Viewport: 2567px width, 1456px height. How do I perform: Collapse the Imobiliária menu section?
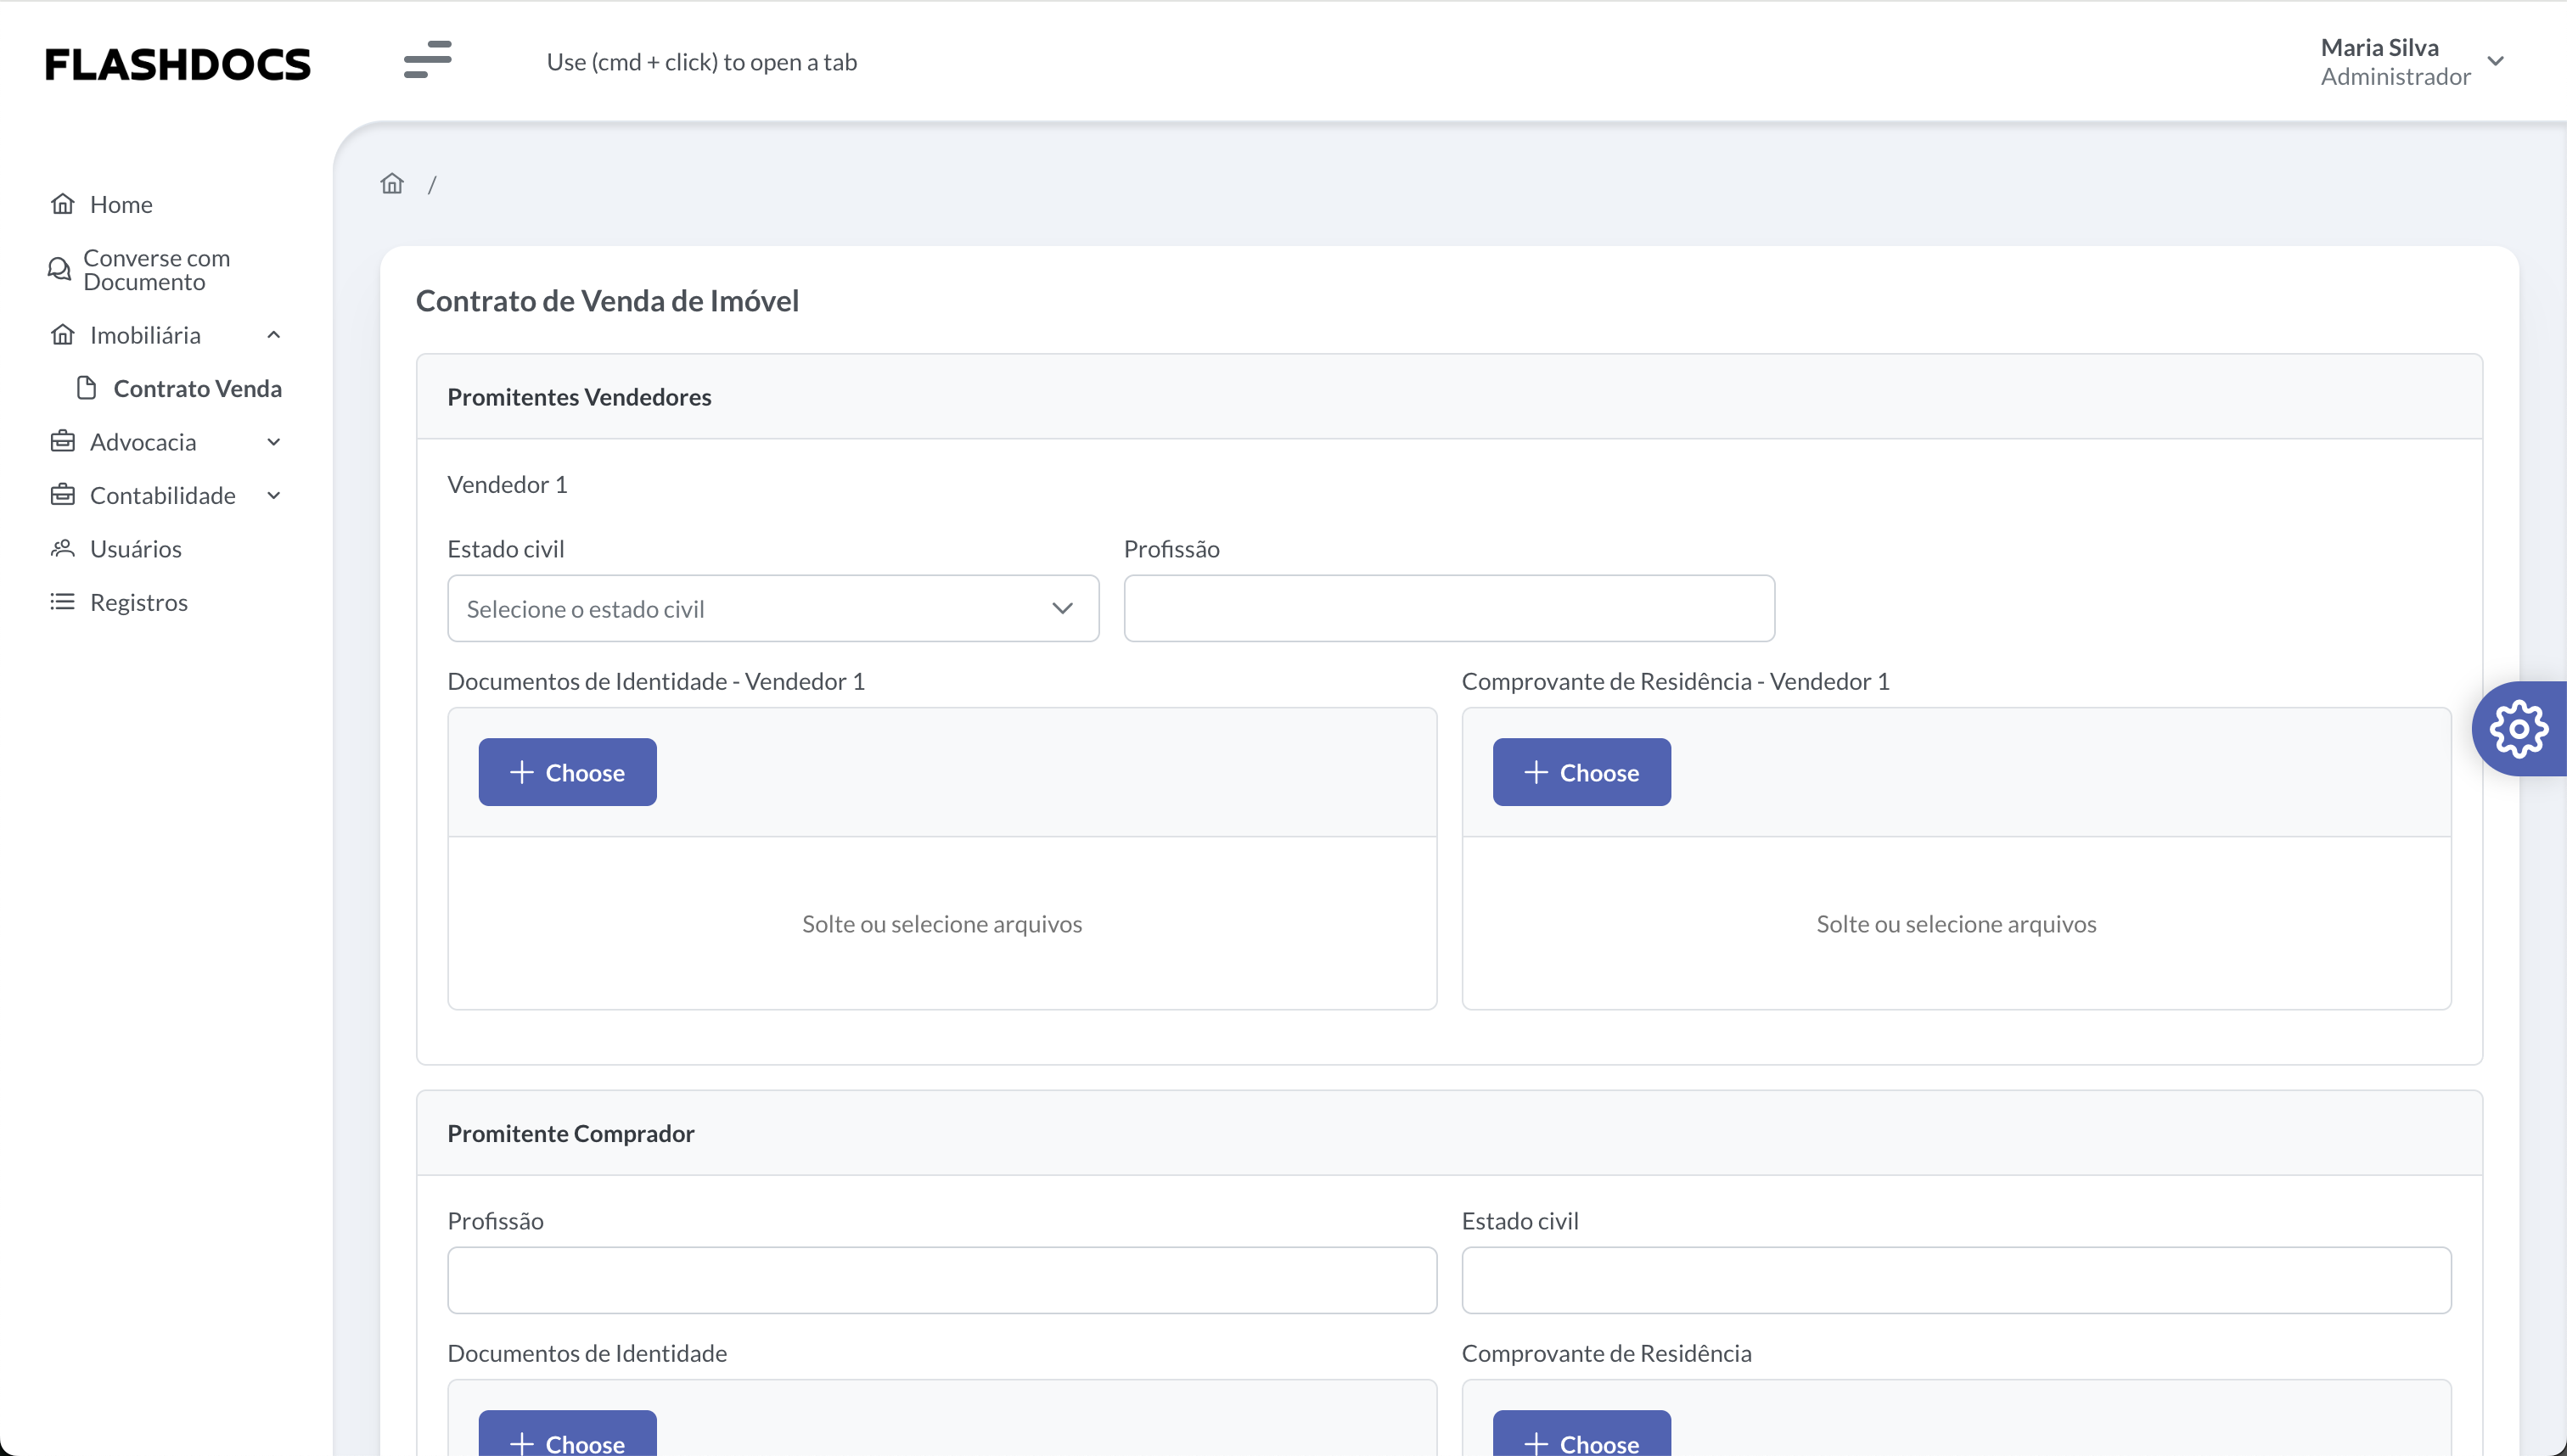tap(273, 335)
